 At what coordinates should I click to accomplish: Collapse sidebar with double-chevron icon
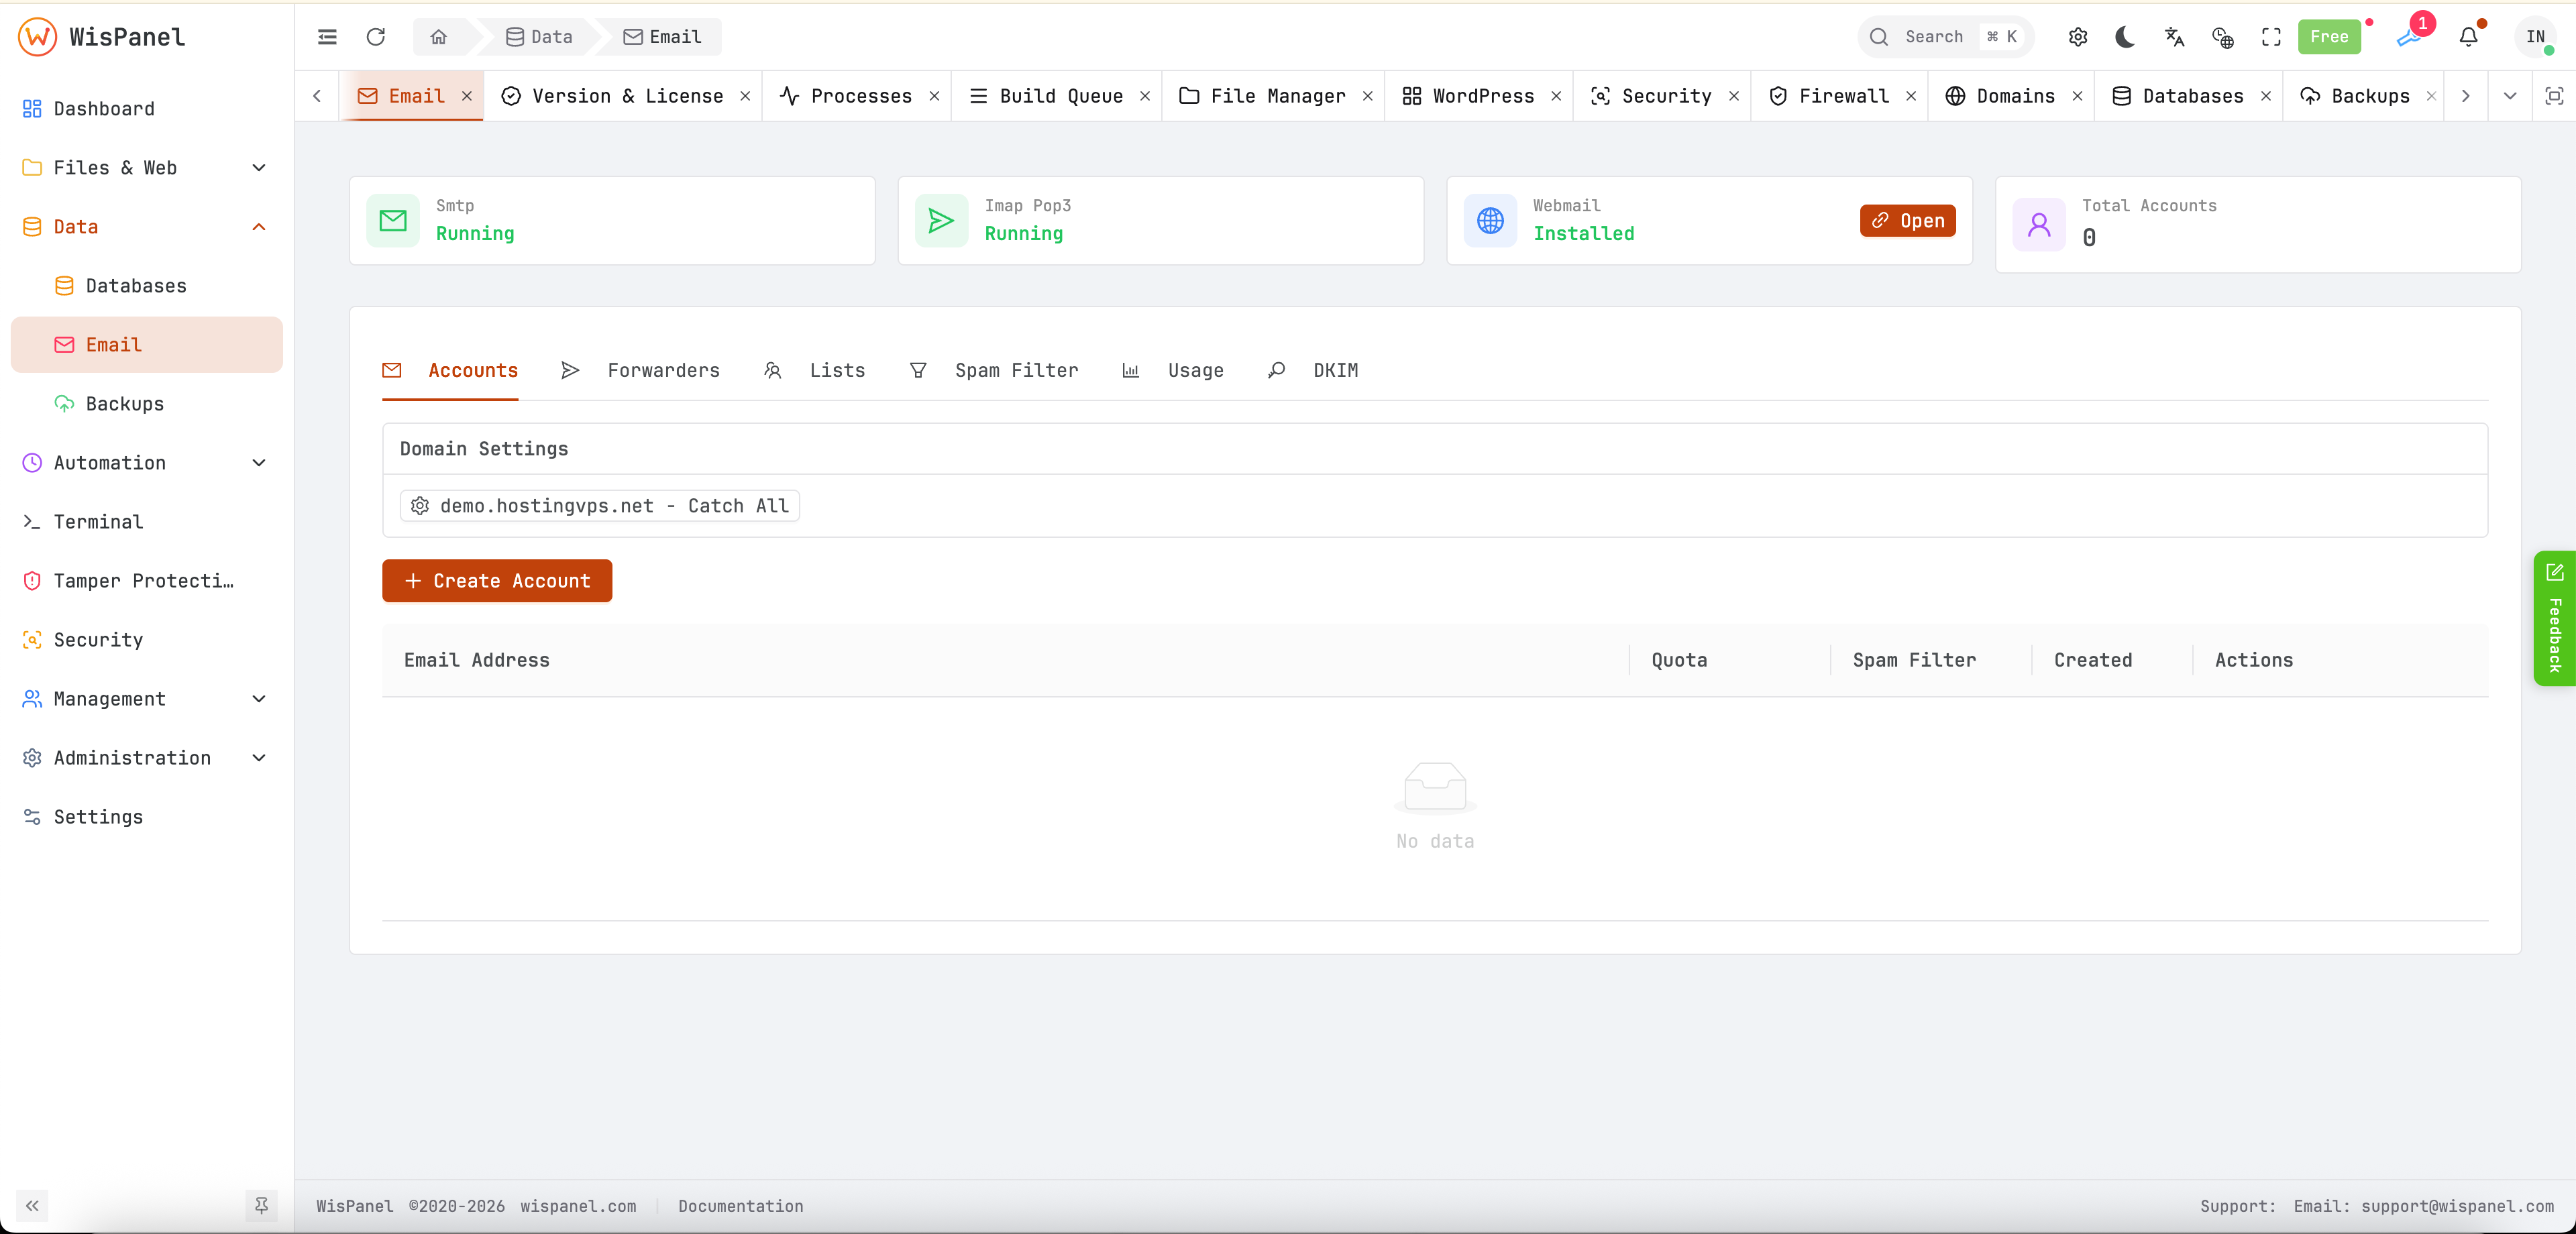pos(32,1205)
